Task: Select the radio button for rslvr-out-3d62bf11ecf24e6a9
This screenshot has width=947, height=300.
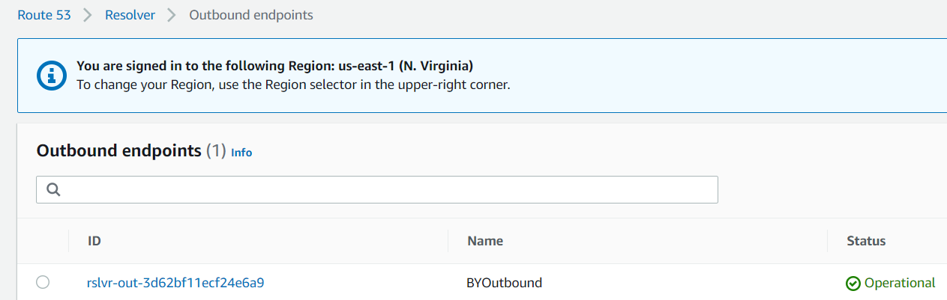Action: (43, 282)
